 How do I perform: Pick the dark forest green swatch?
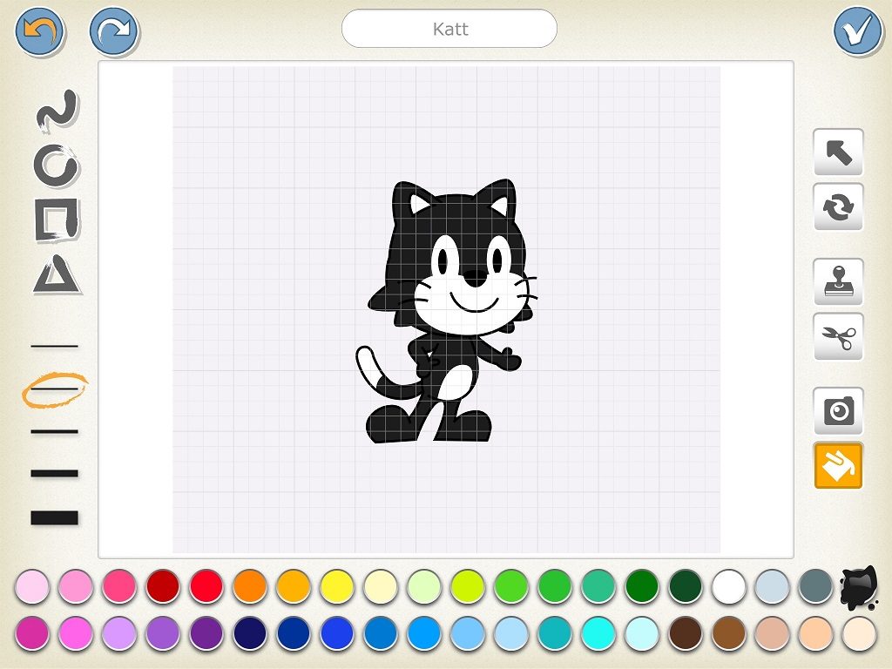(685, 586)
